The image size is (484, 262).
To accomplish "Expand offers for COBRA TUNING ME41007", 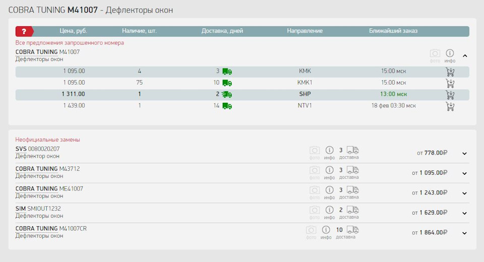I will click(x=464, y=193).
